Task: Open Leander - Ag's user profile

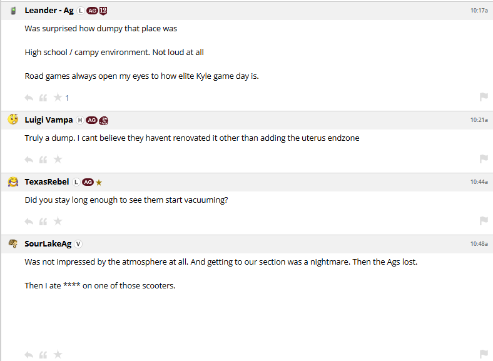Action: coord(49,11)
